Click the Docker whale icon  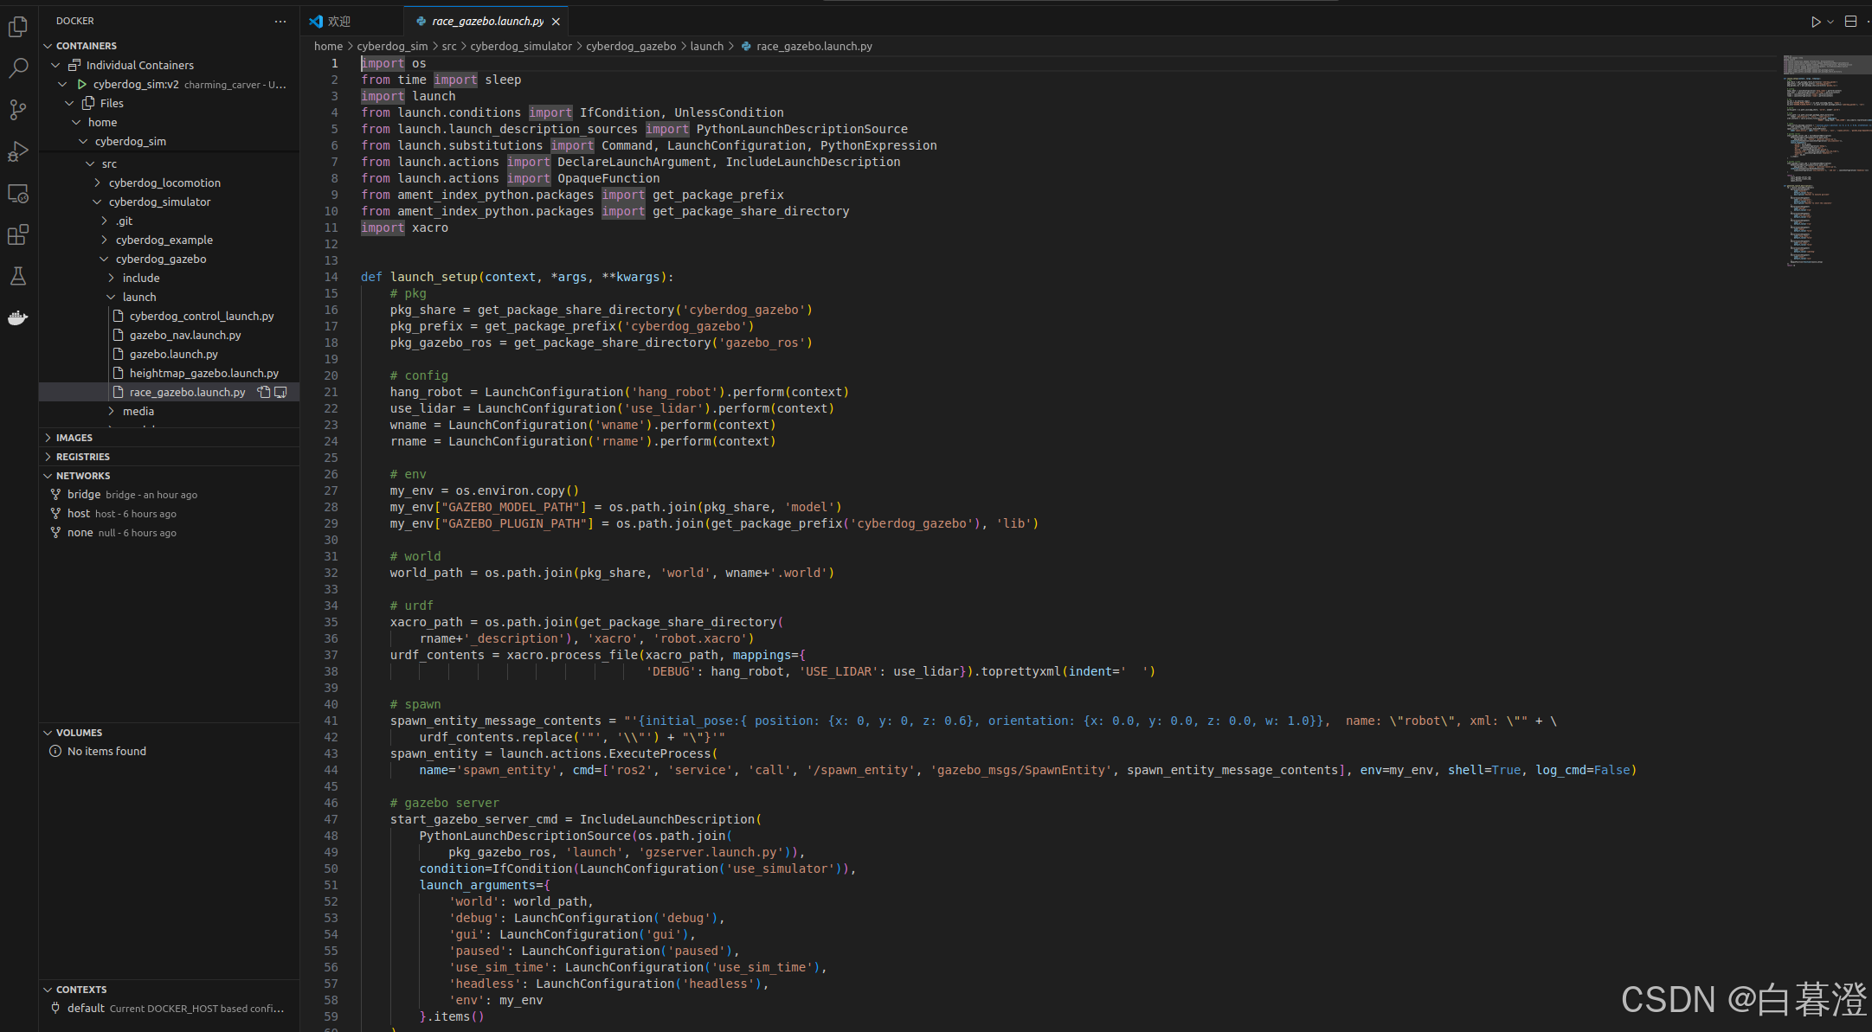(x=18, y=317)
